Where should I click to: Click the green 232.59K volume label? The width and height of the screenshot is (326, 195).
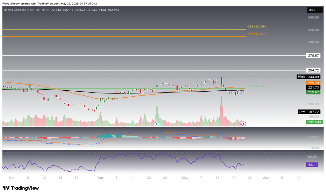pos(315,122)
